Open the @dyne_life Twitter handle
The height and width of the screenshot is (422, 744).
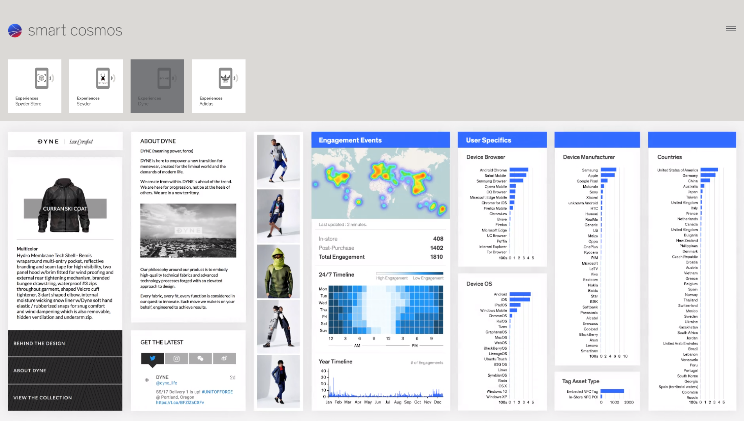tap(167, 383)
